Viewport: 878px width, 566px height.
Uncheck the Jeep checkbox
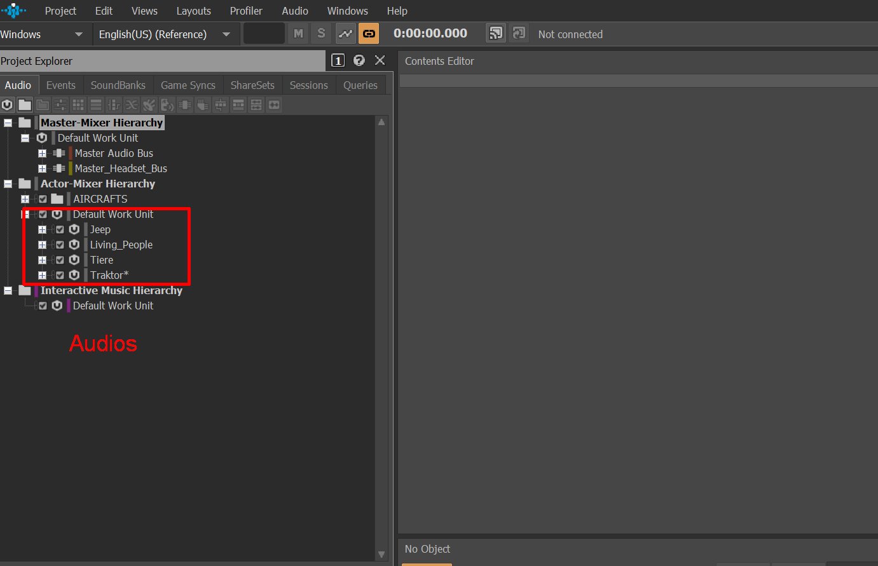tap(60, 229)
